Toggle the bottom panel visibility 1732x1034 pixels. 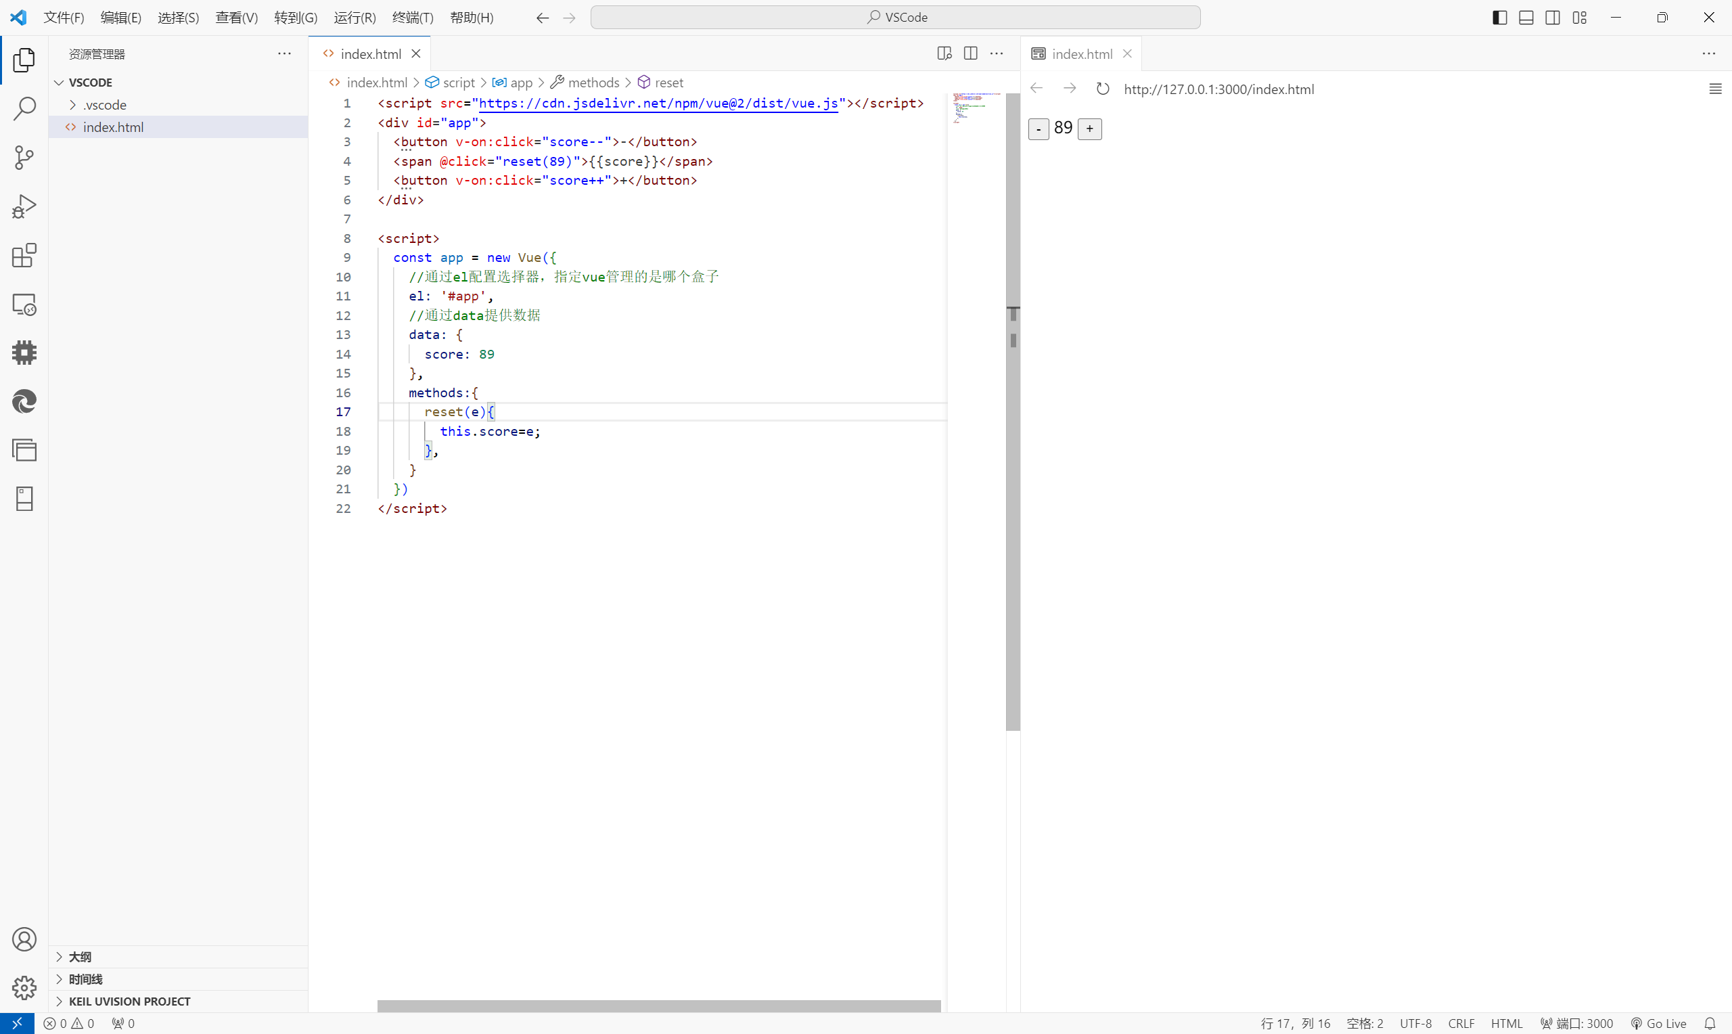point(1526,18)
